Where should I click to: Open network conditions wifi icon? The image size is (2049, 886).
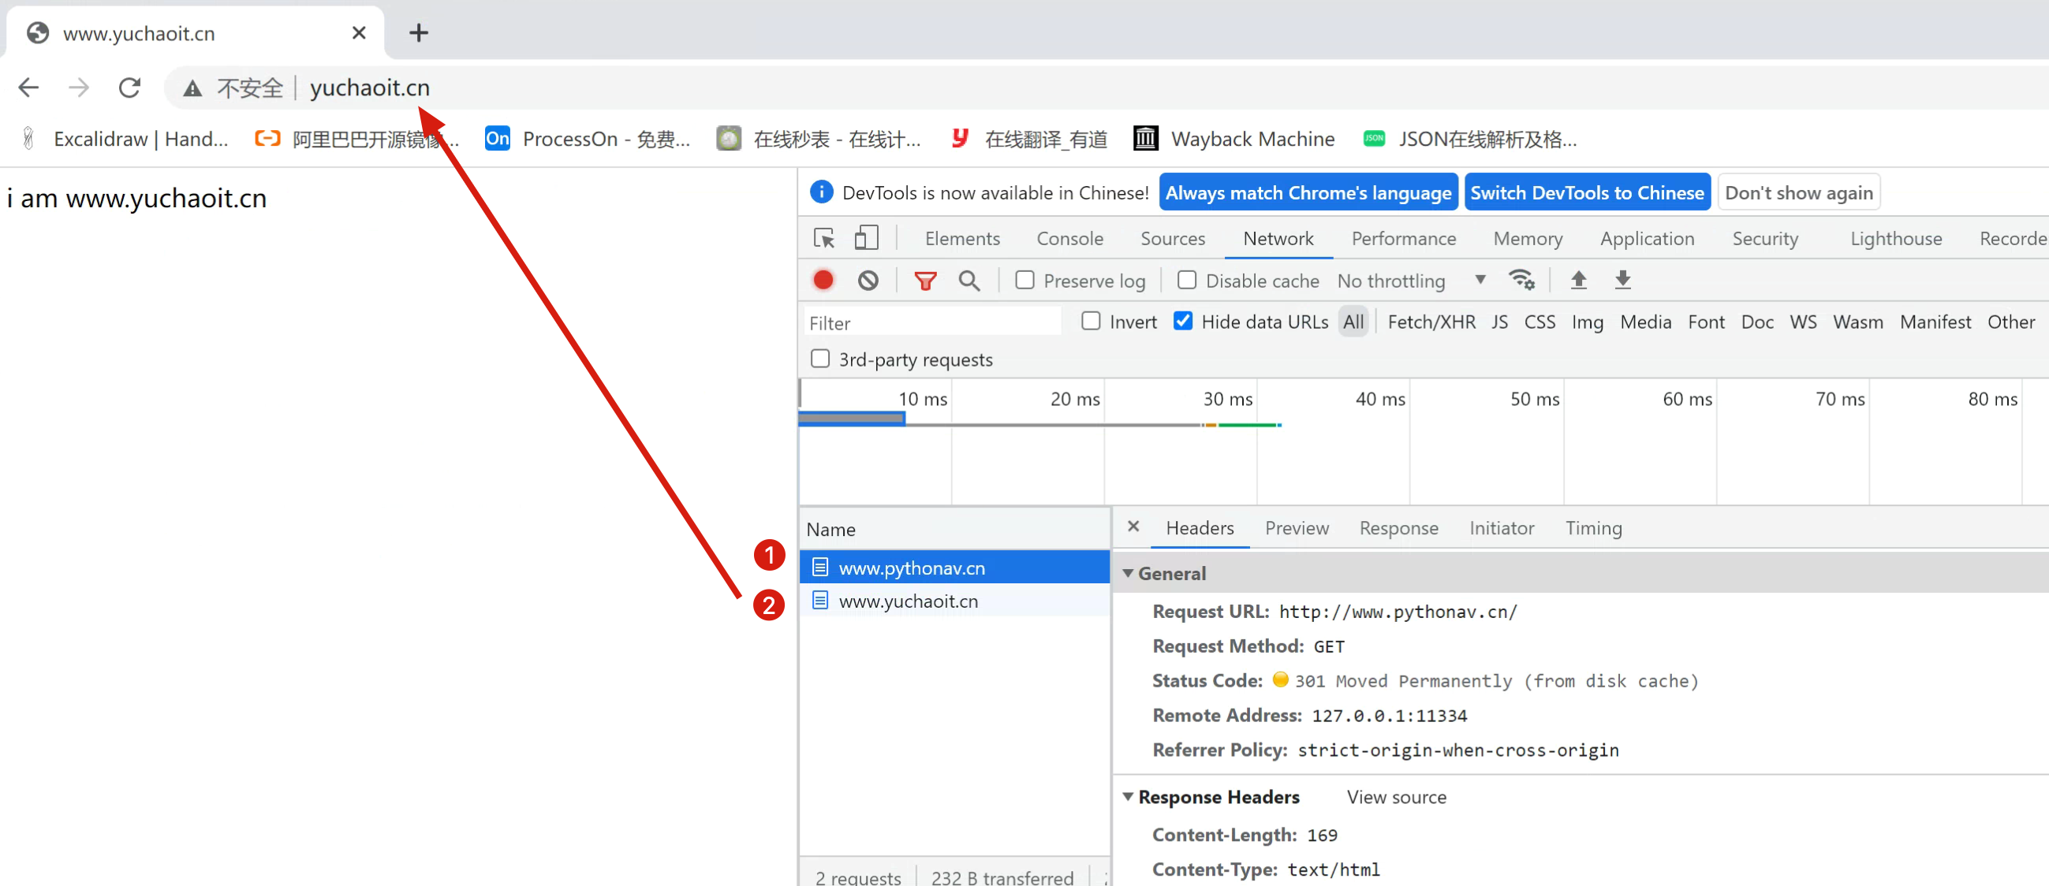pyautogui.click(x=1521, y=280)
